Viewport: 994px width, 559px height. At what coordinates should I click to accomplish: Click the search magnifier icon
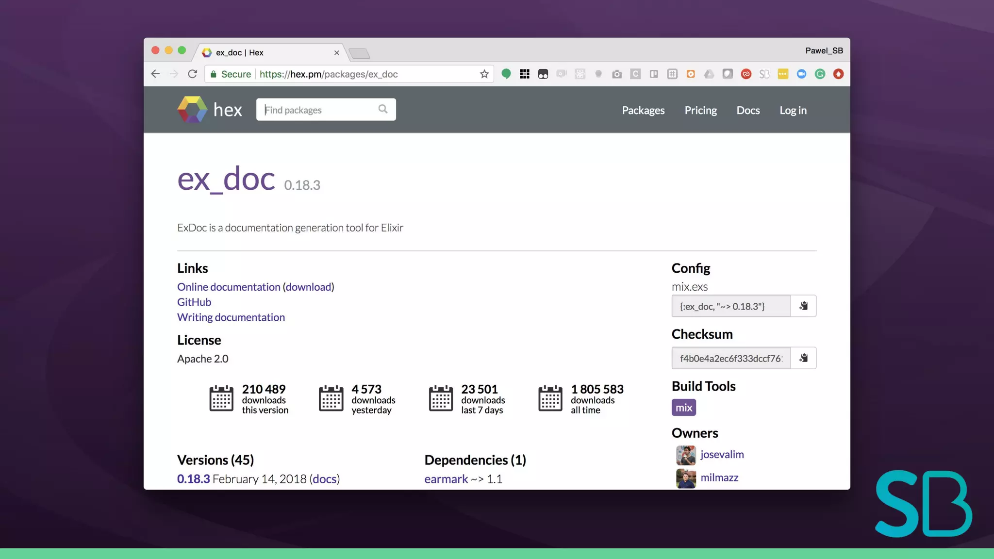383,109
